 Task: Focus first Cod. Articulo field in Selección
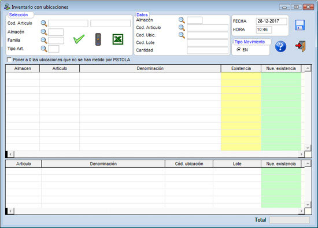[x=68, y=23]
